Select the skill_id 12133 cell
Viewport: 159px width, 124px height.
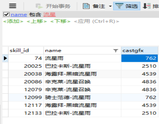tap(26, 113)
